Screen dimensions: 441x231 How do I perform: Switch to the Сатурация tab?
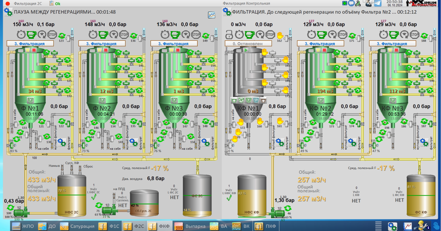77,226
